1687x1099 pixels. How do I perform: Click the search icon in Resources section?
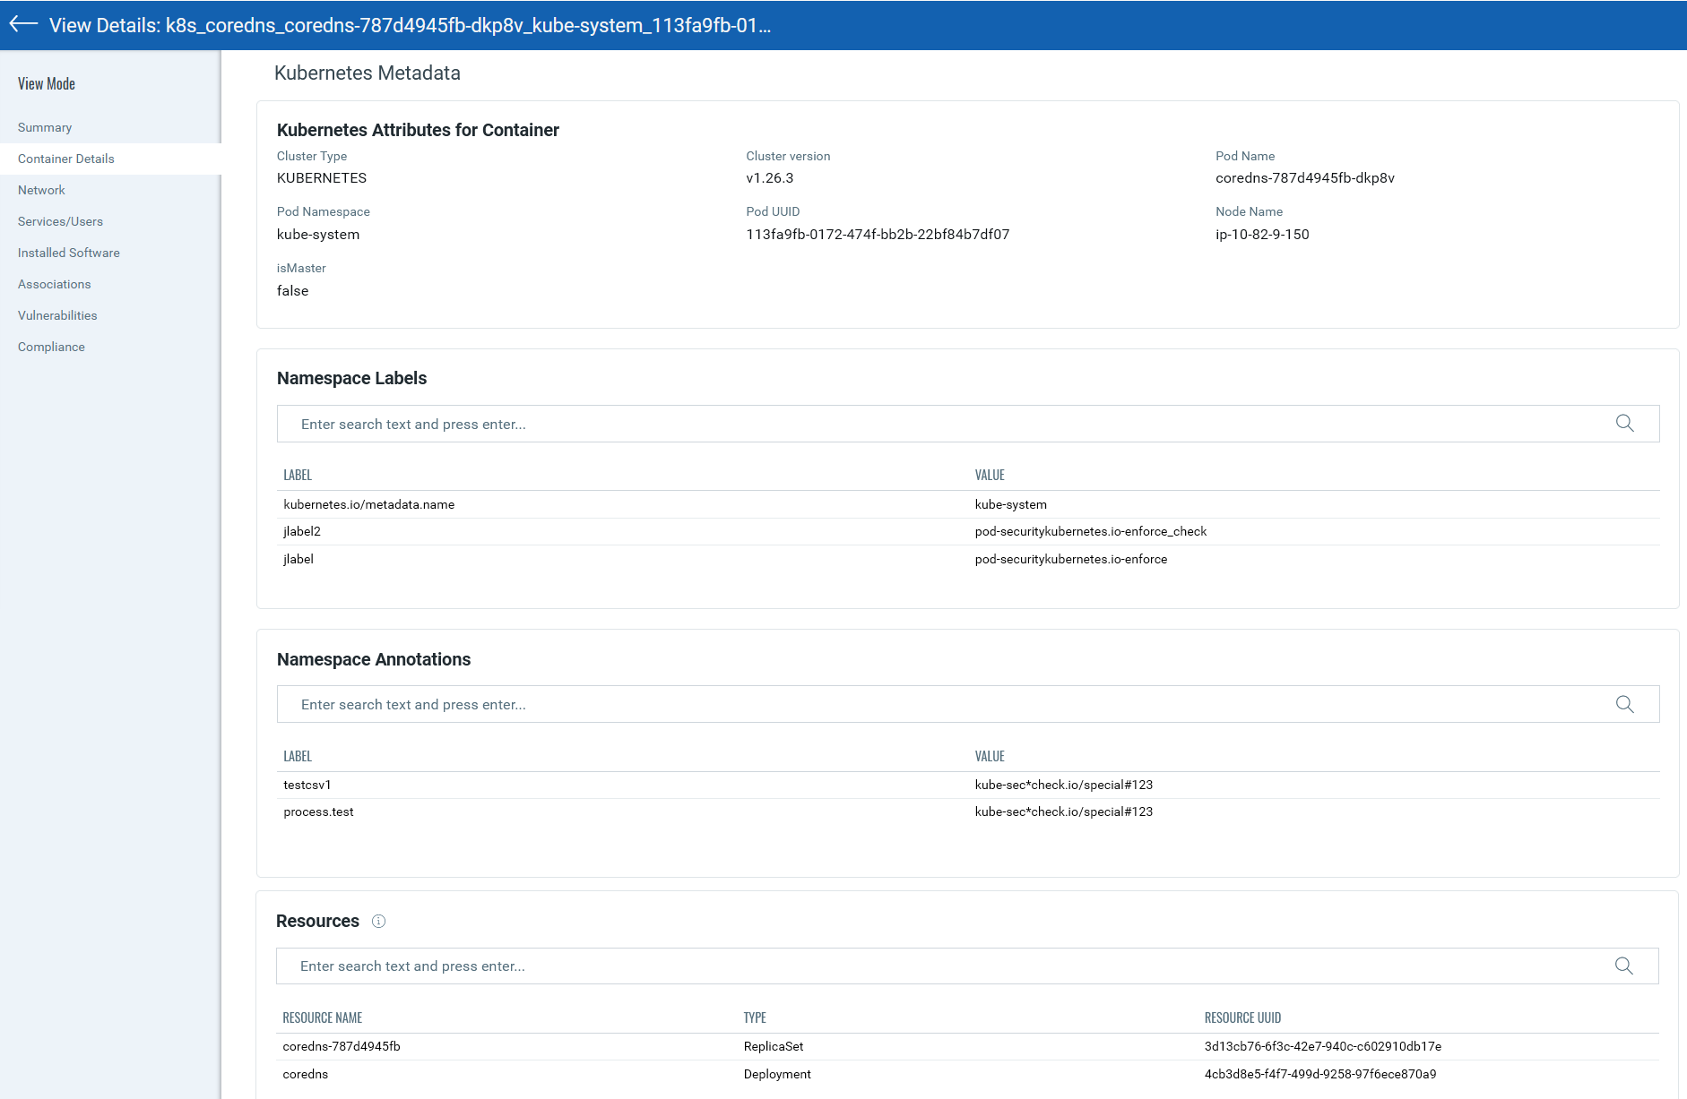(1625, 966)
